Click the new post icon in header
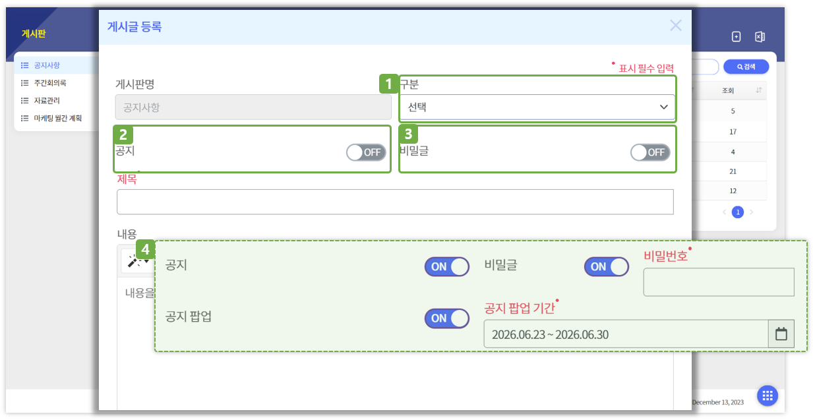Image resolution: width=813 pixels, height=420 pixels. (737, 37)
